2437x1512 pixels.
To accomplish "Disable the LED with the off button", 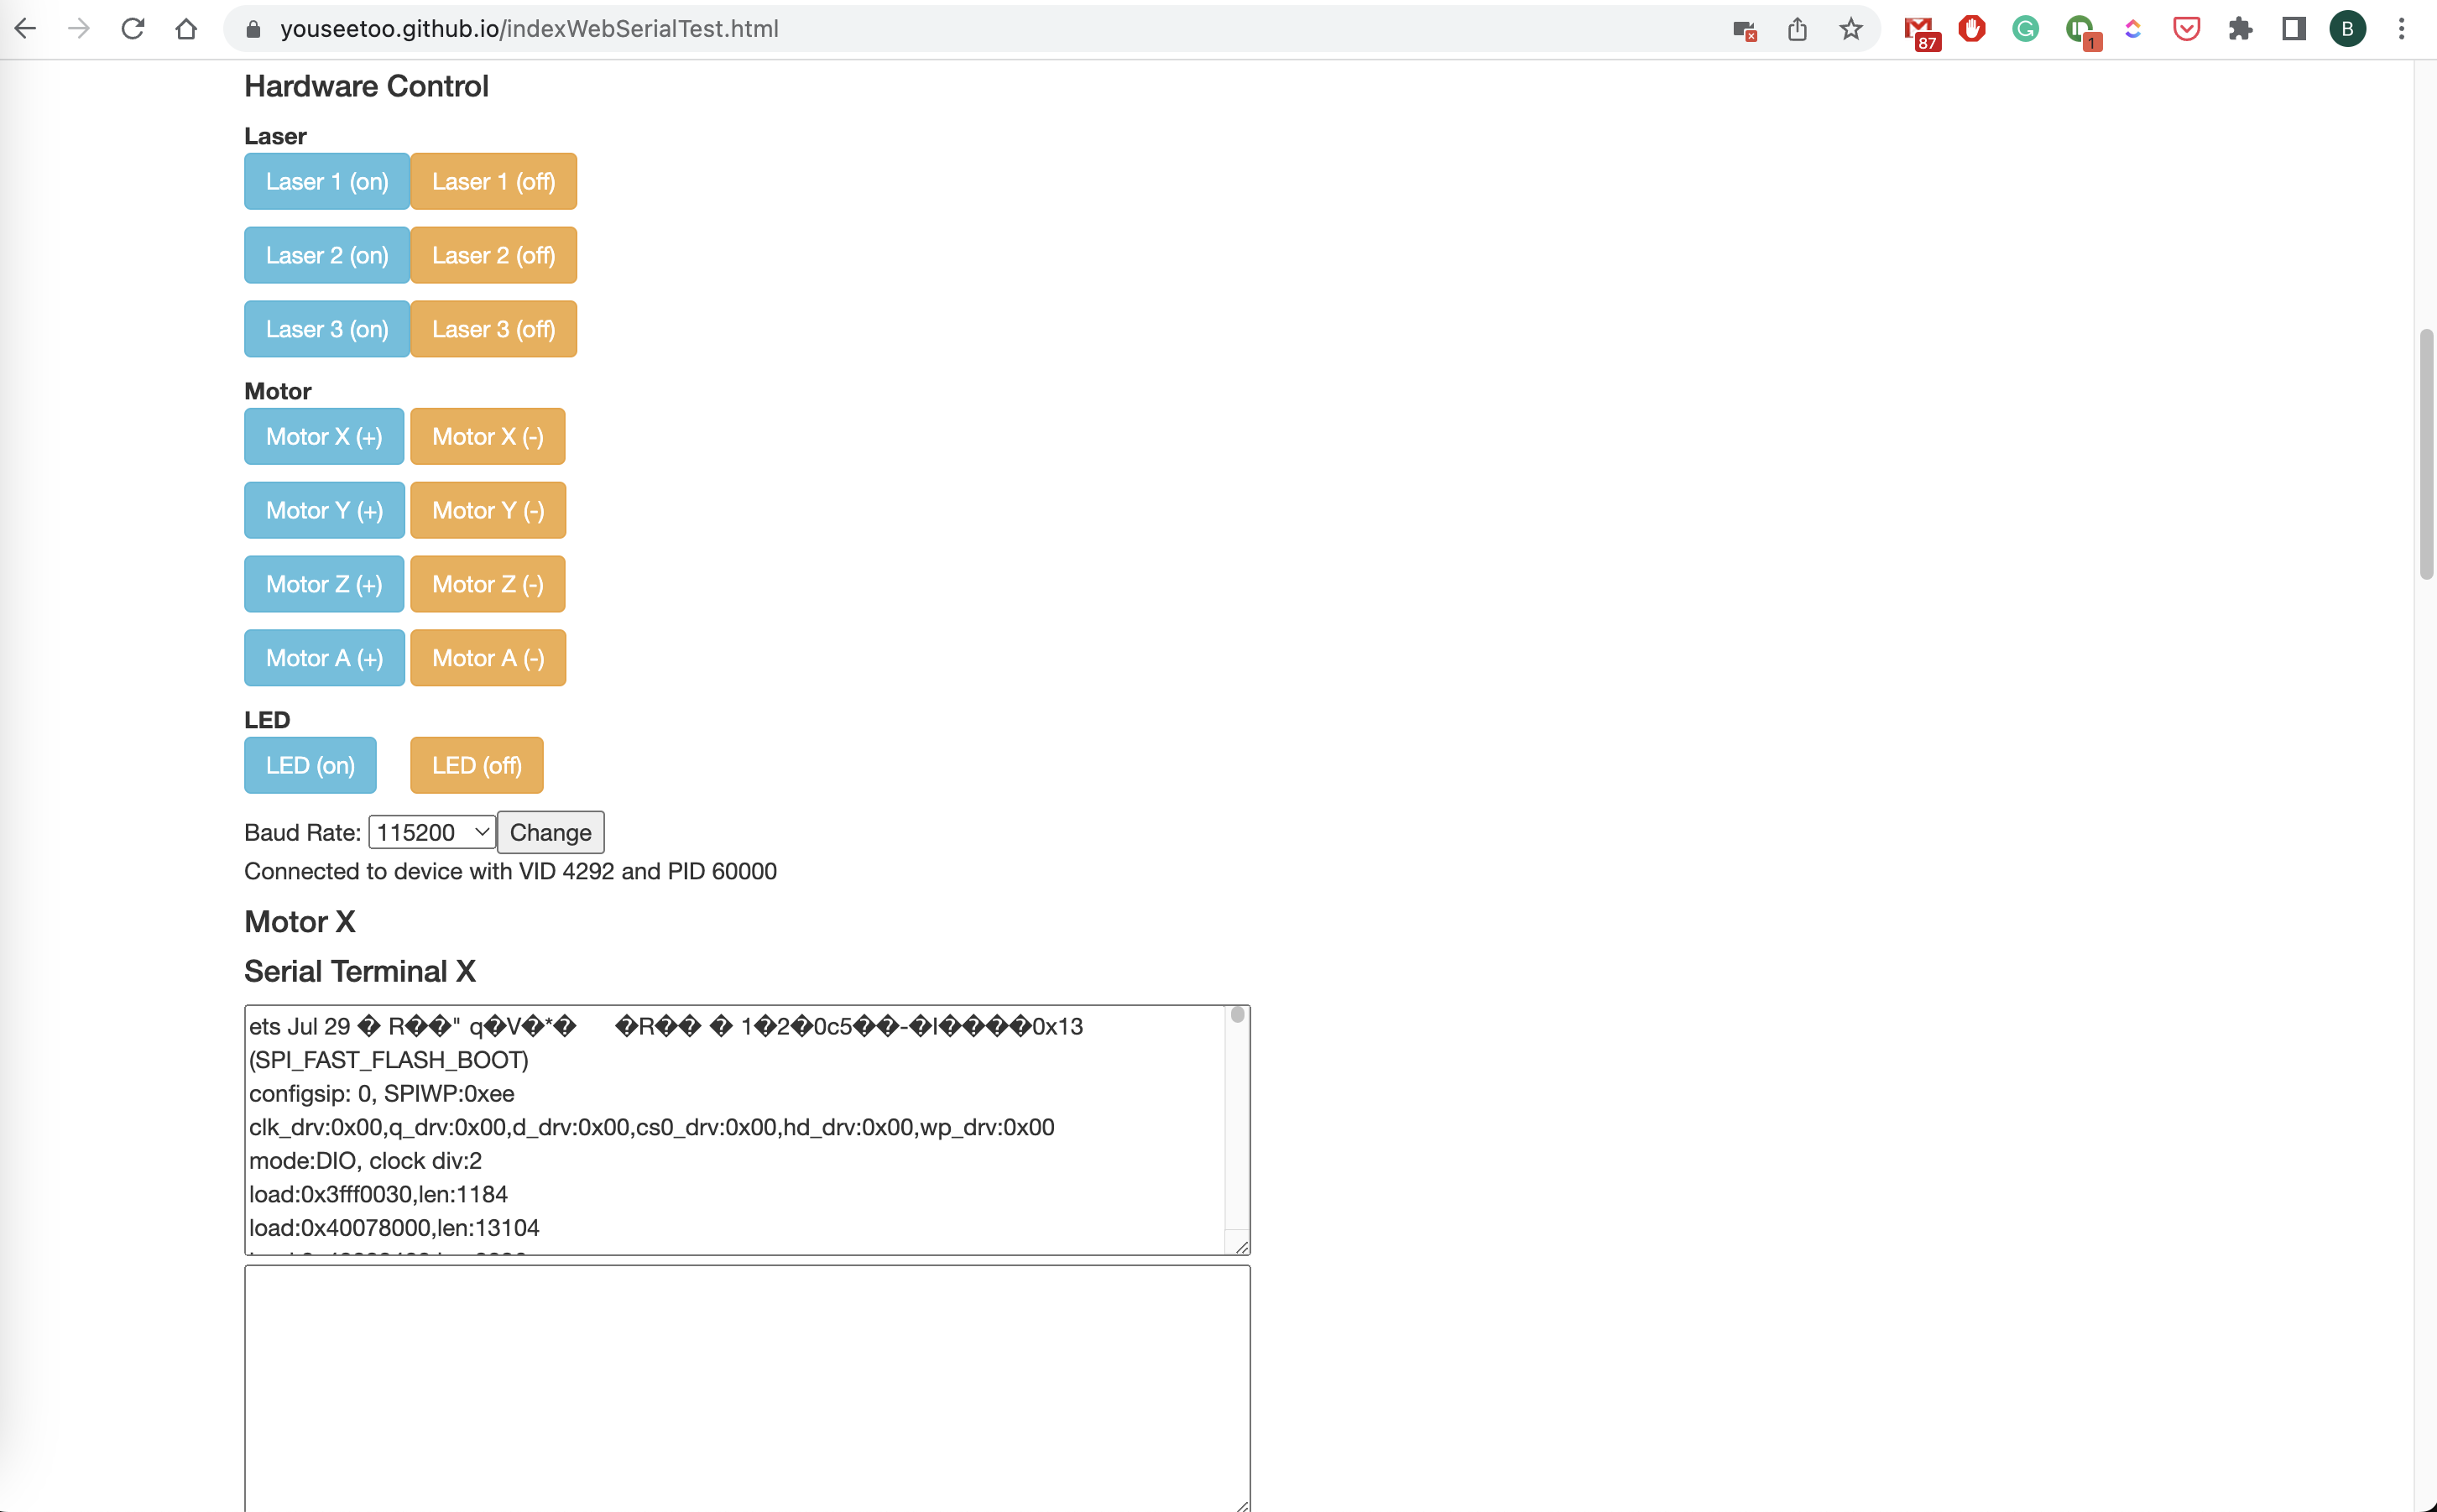I will point(476,765).
